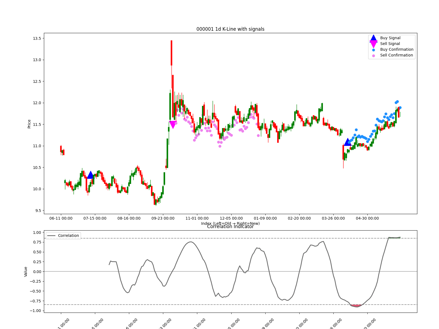Click the 0.50 correlation tick label
The image size is (439, 329).
(37, 252)
